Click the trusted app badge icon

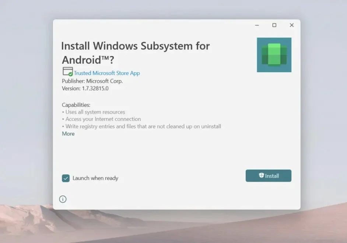pos(68,72)
